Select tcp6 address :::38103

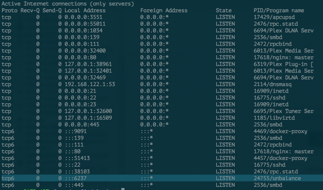click(x=77, y=172)
